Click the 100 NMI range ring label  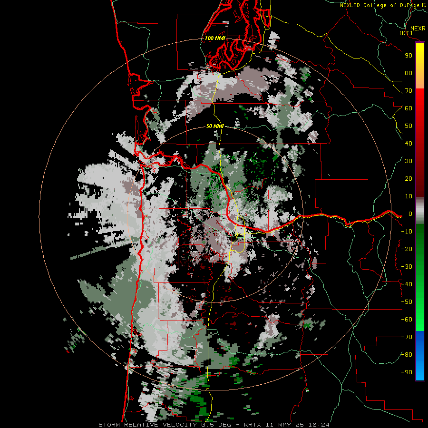(215, 38)
